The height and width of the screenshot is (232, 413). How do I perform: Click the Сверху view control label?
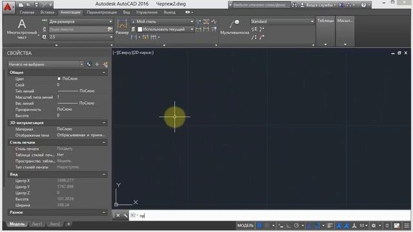125,53
